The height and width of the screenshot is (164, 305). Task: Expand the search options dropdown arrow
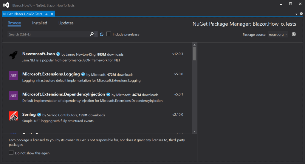(96, 35)
